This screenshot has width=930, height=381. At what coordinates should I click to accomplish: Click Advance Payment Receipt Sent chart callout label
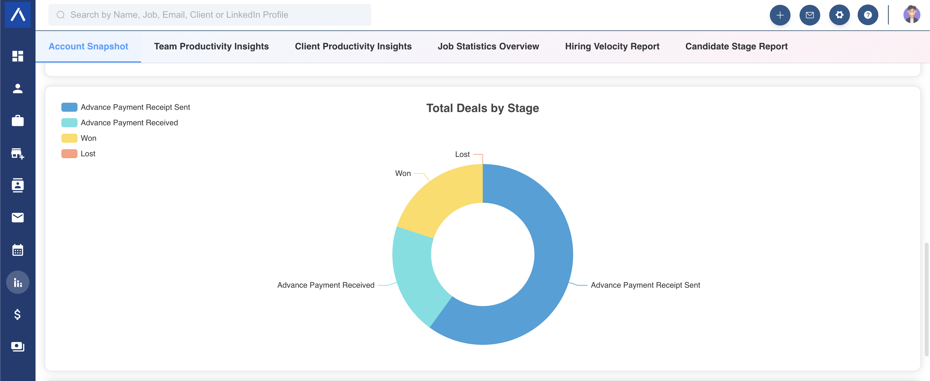click(x=645, y=285)
